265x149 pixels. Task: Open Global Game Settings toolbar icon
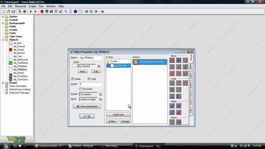tap(91, 11)
